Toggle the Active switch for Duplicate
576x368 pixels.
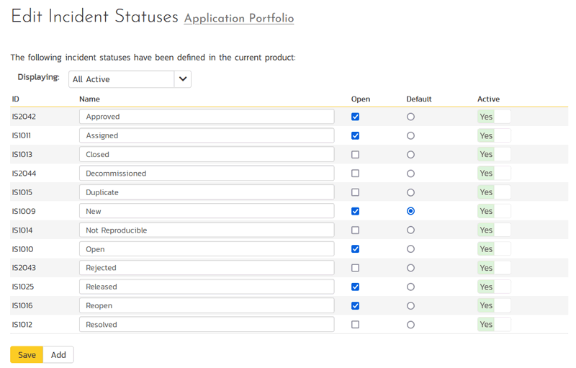click(494, 192)
